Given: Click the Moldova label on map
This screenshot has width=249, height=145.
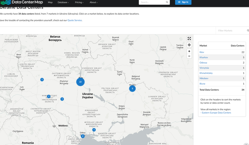Looking at the screenshot, I should (x=63, y=125).
